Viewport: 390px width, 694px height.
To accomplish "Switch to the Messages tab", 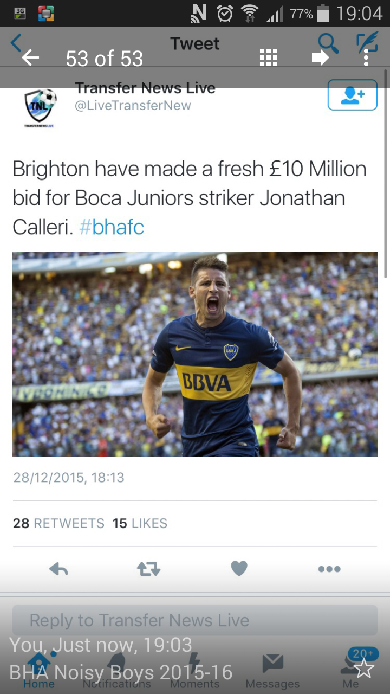I will point(272,671).
